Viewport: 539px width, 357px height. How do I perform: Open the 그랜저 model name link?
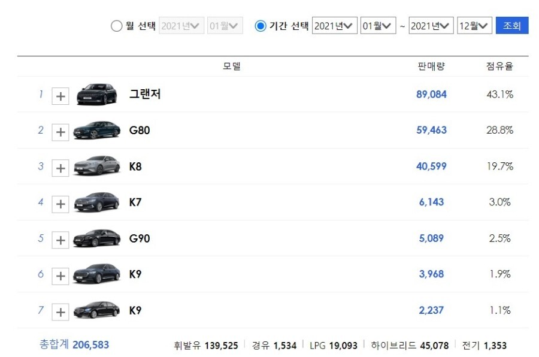point(145,94)
